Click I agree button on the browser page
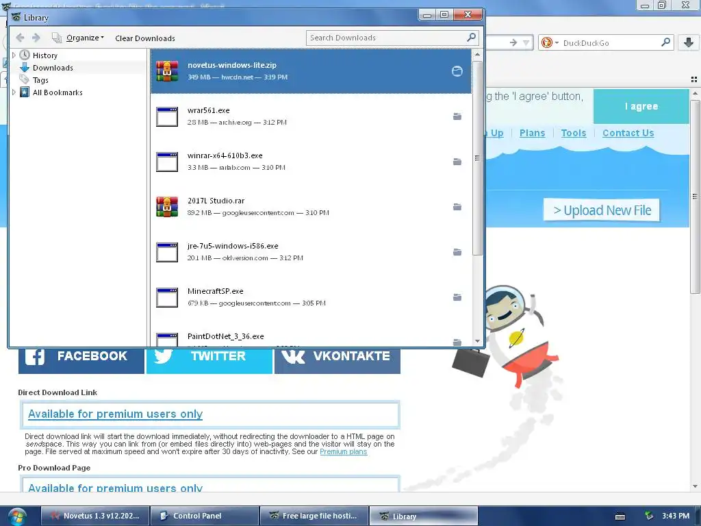 pyautogui.click(x=641, y=106)
